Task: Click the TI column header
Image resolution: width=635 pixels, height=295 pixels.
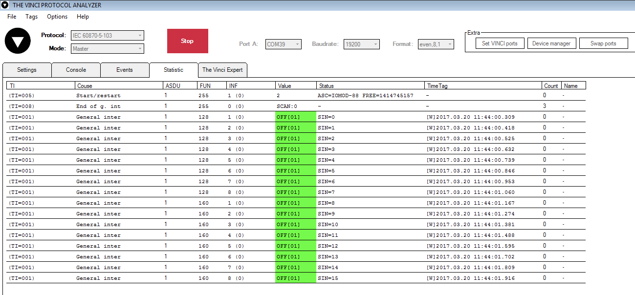Action: [x=41, y=85]
